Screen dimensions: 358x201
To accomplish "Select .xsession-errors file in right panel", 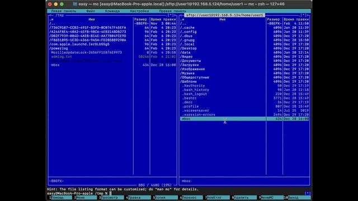I will (x=244, y=114).
